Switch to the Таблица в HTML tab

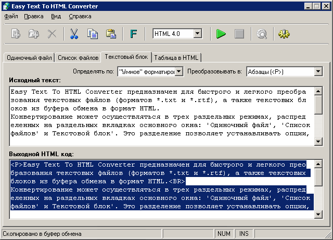(x=176, y=58)
